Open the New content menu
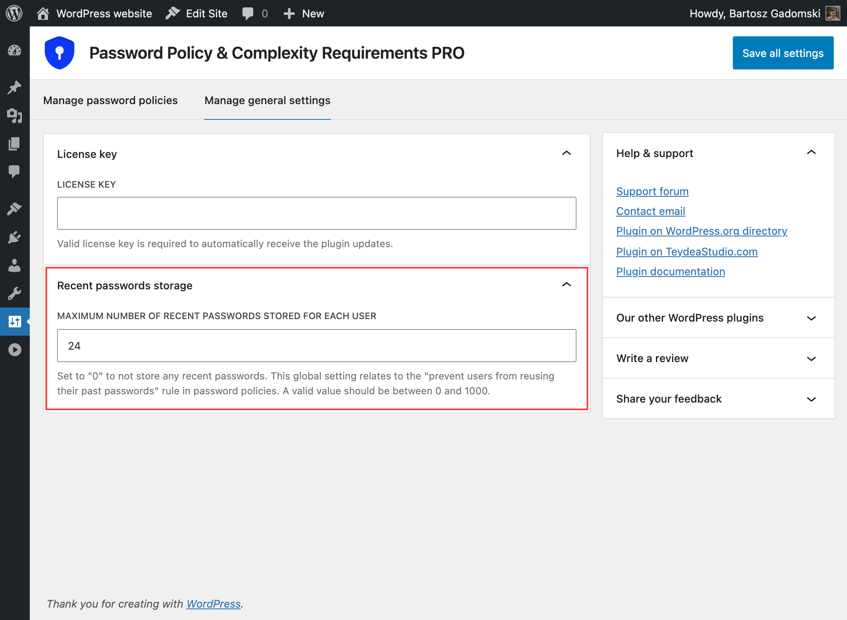This screenshot has width=847, height=620. click(x=313, y=14)
